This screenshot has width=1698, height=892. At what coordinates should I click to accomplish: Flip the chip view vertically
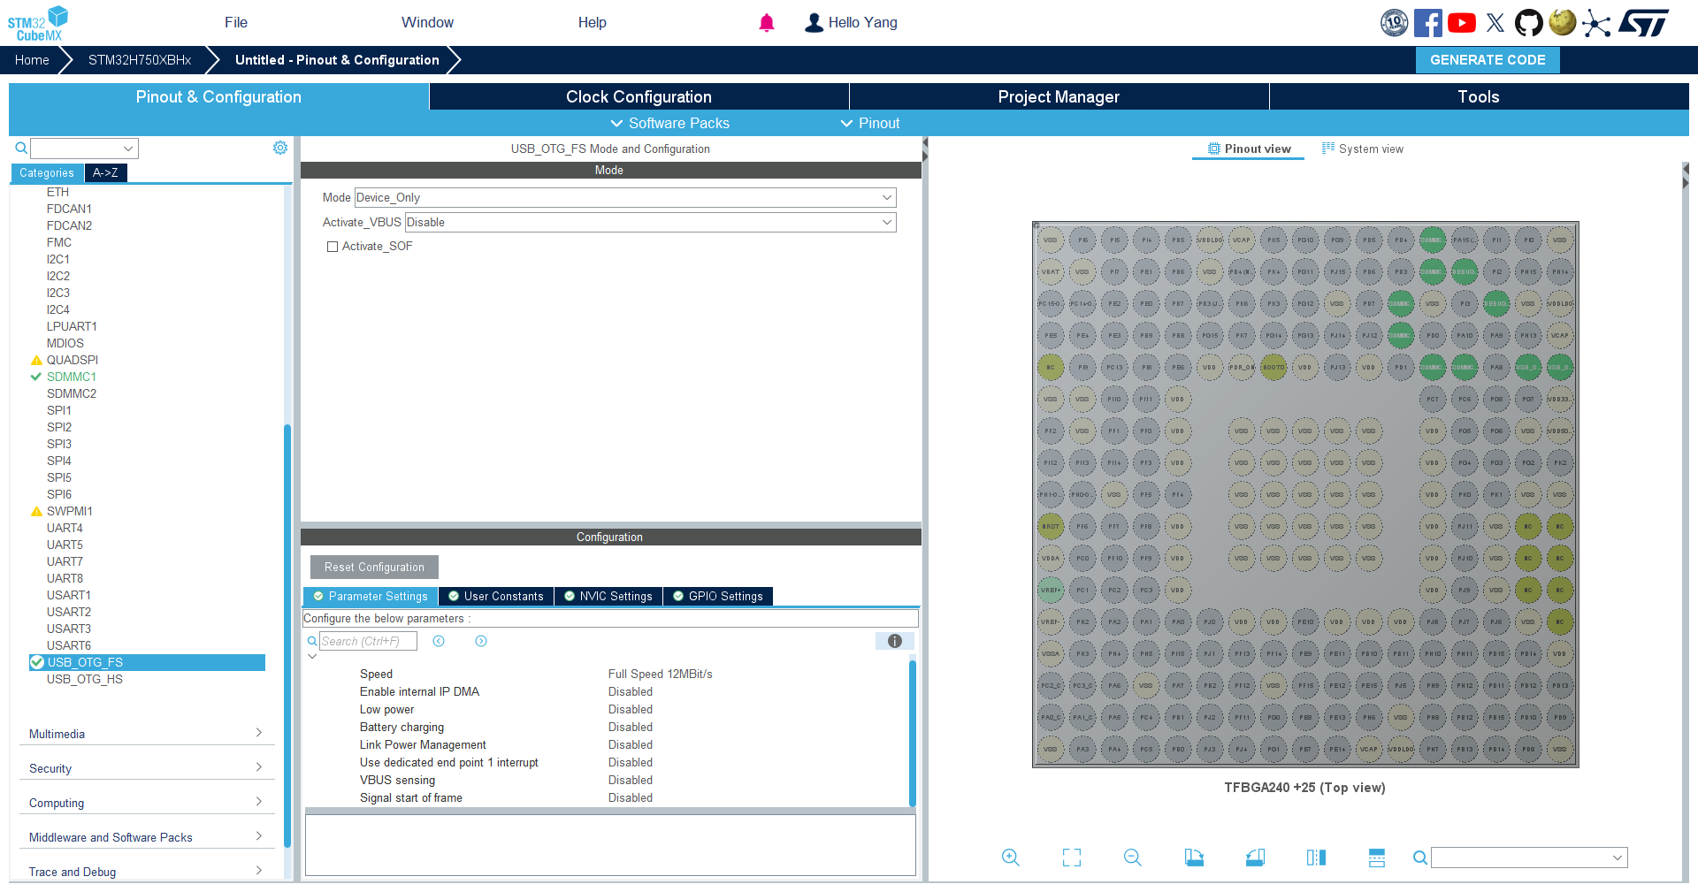(1377, 857)
